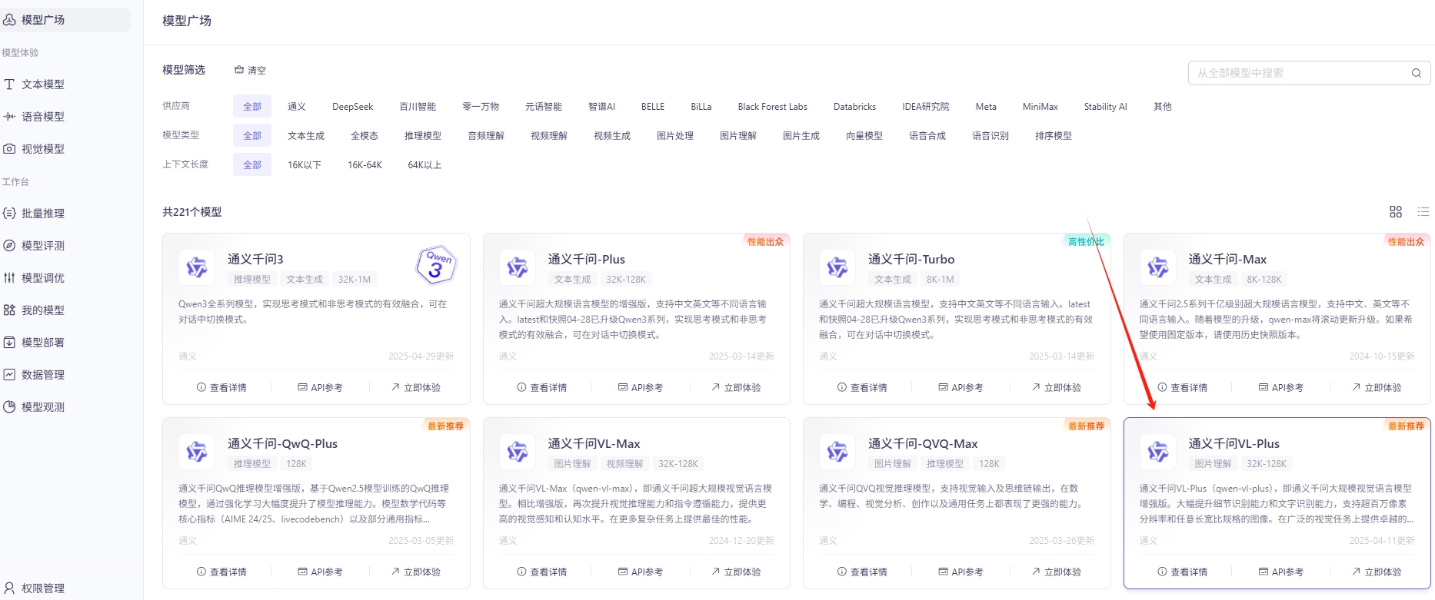Click the 通义千问-Turbo model logo
Viewport: 1435px width, 600px height.
tap(837, 267)
